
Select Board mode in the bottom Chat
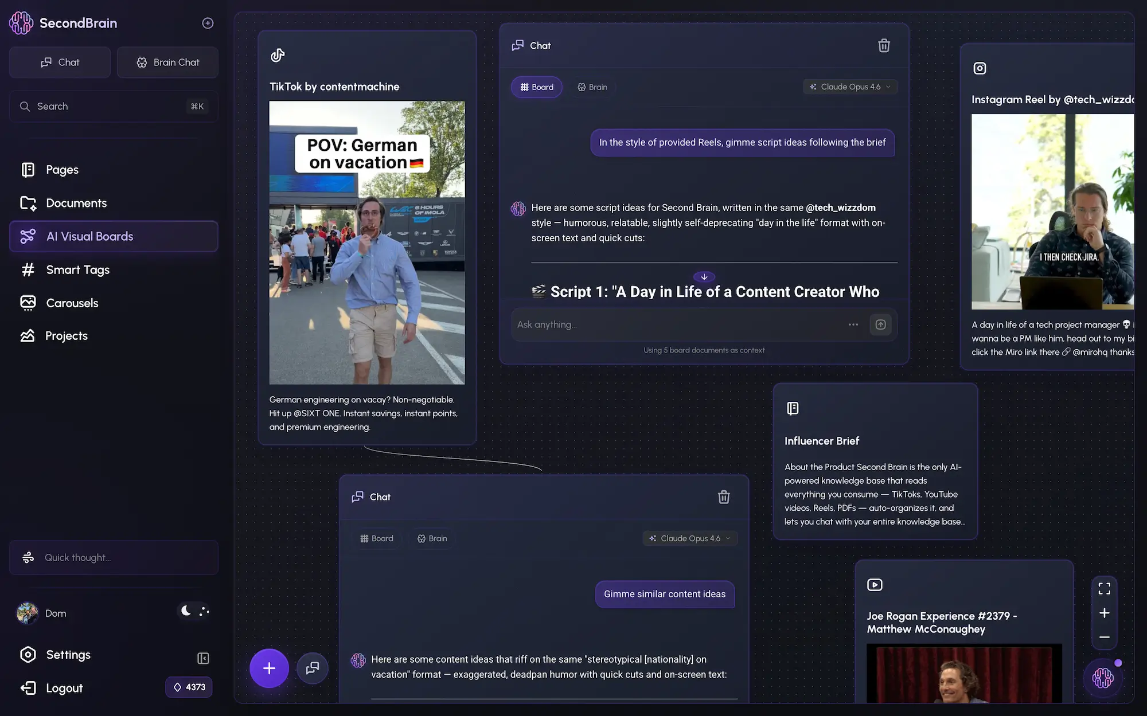pyautogui.click(x=377, y=538)
